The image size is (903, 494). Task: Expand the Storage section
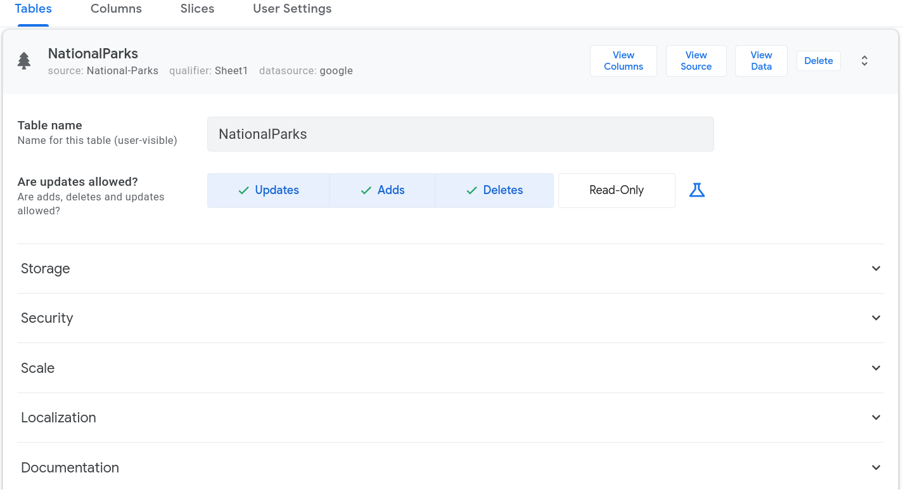[x=450, y=268]
